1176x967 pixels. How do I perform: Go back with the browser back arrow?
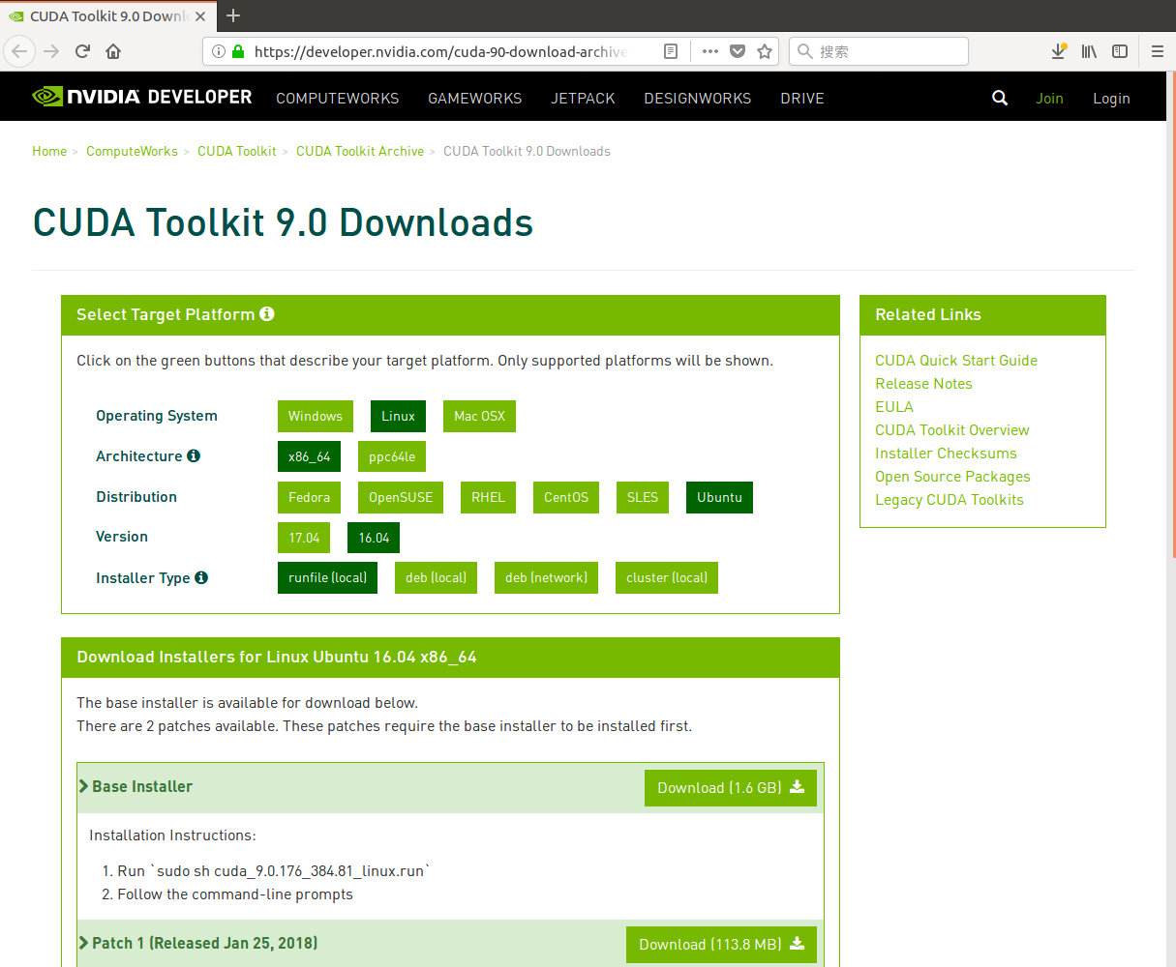[x=20, y=51]
